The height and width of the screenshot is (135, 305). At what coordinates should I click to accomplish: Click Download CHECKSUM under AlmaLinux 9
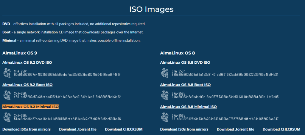point(124,129)
